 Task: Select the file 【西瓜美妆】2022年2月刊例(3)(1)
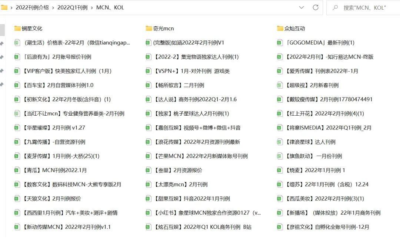(x=321, y=199)
